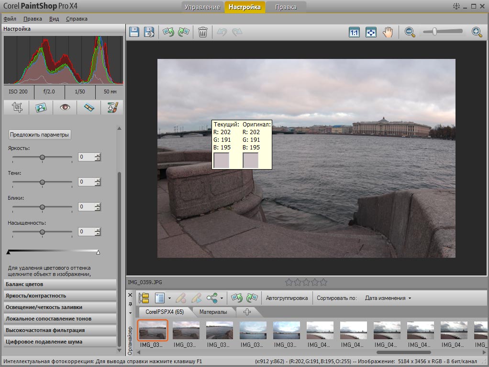Image resolution: width=489 pixels, height=367 pixels.
Task: Click the Предложить параметры button
Action: (40, 135)
